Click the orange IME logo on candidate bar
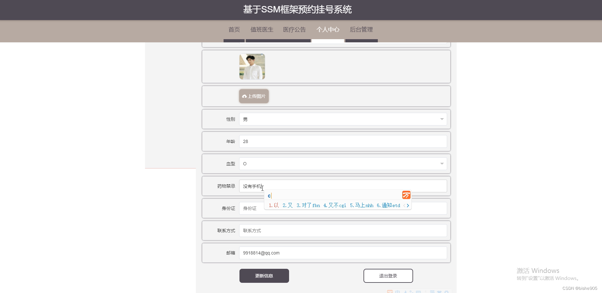Image resolution: width=602 pixels, height=293 pixels. pyautogui.click(x=406, y=195)
